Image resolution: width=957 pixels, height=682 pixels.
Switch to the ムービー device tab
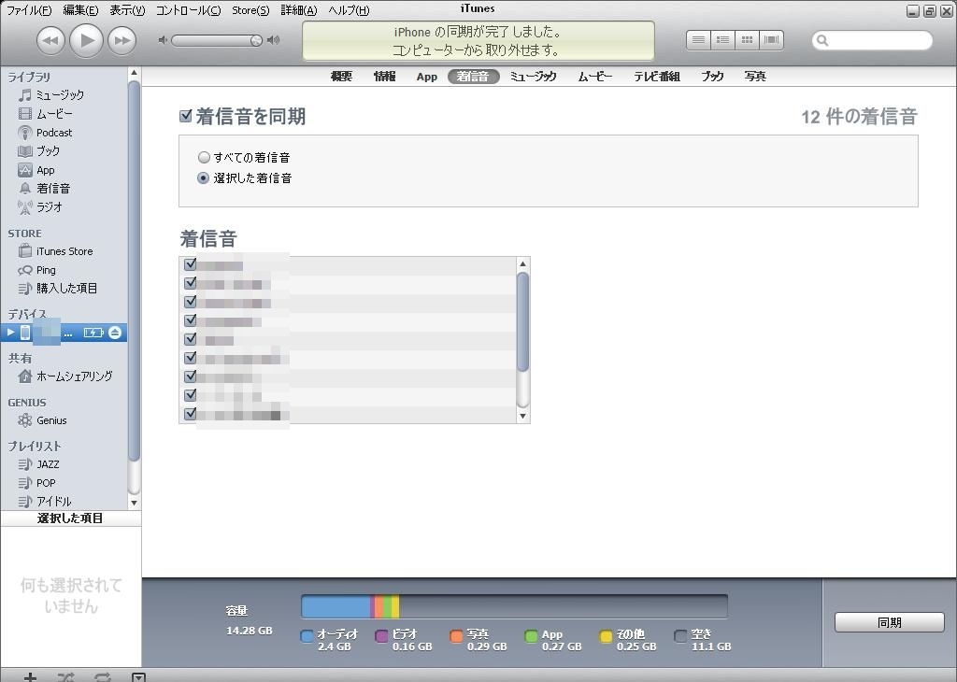595,77
